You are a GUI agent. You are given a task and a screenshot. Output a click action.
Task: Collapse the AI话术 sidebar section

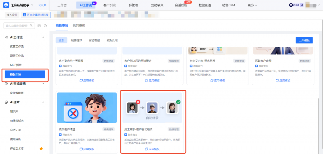click(43, 102)
